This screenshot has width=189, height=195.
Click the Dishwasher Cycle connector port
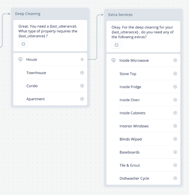175,178
